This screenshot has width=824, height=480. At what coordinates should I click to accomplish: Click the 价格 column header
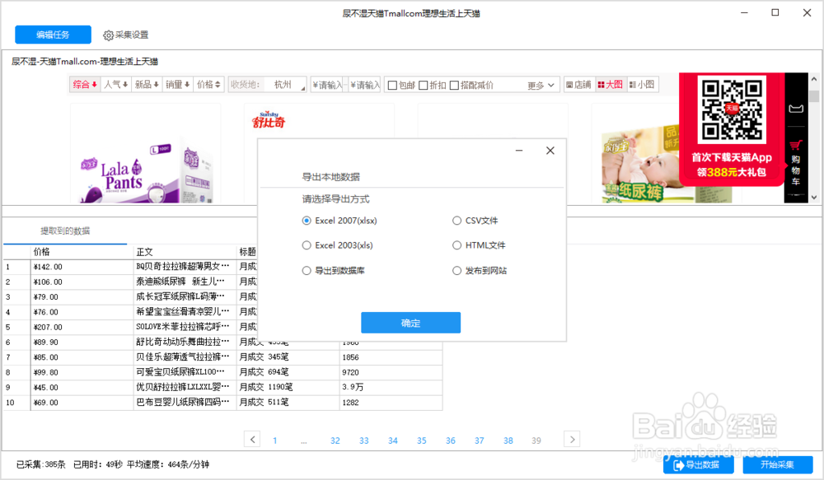click(x=82, y=252)
